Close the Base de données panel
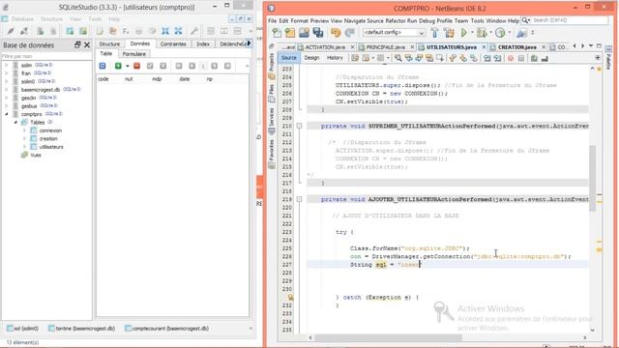619x348 pixels. [x=87, y=45]
